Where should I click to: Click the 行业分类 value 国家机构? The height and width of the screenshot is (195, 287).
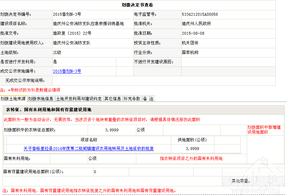(190, 52)
